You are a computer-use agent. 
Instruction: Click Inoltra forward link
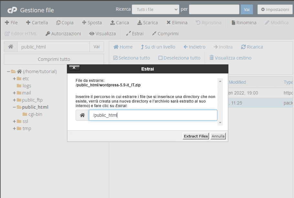point(223,47)
